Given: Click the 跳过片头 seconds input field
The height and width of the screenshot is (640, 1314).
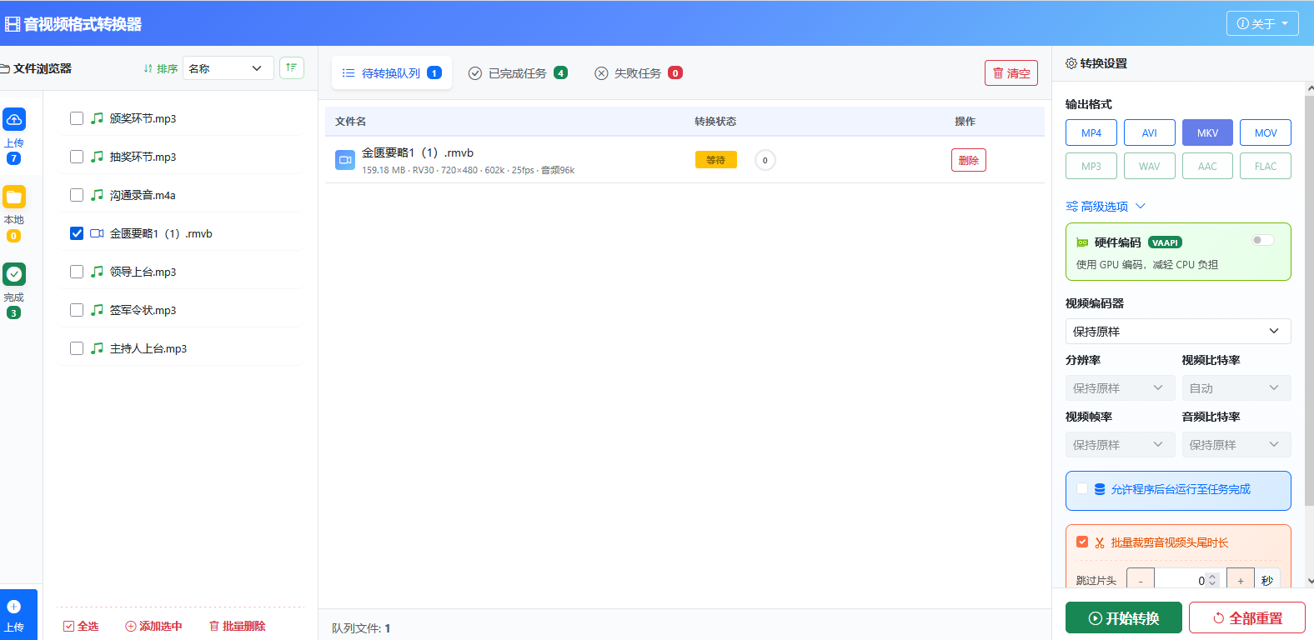Looking at the screenshot, I should [x=1190, y=580].
